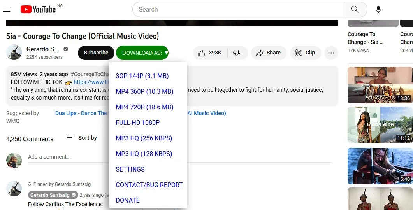413x210 pixels.
Task: Click the verified badge beside Gerardo S.
Action: pos(66,49)
